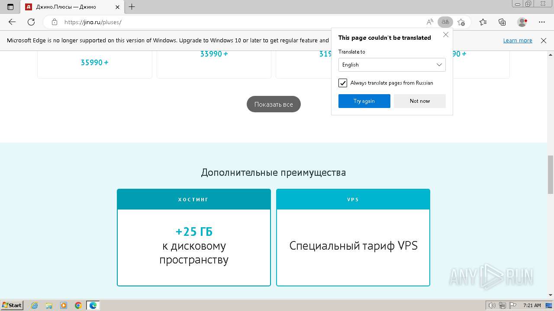Open Windows Media Player taskbar icon
554x311 pixels.
point(64,305)
